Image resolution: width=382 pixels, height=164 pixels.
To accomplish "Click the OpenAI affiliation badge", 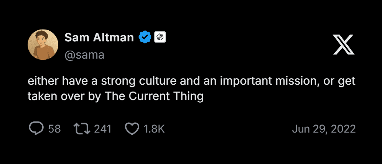I will pos(160,37).
